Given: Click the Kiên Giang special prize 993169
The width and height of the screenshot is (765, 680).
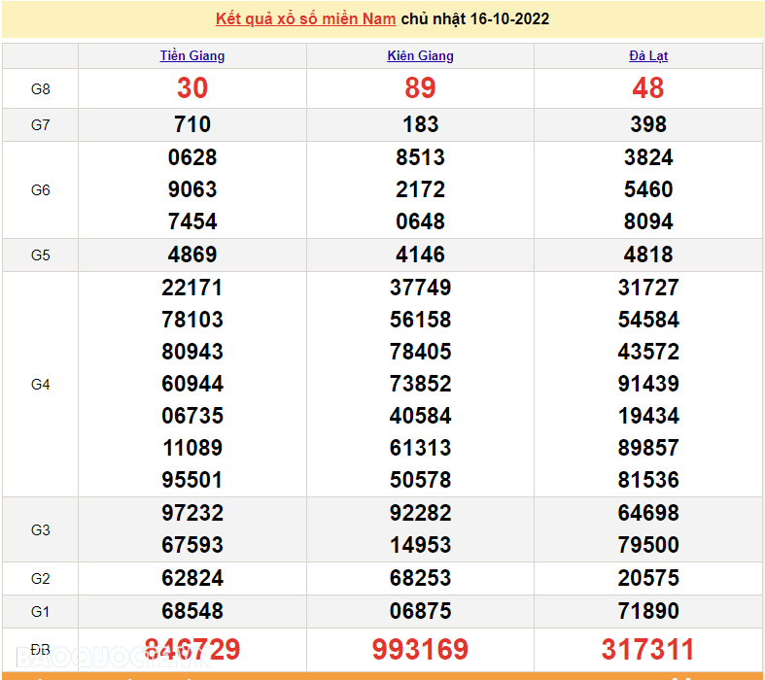Looking at the screenshot, I should click(x=420, y=649).
